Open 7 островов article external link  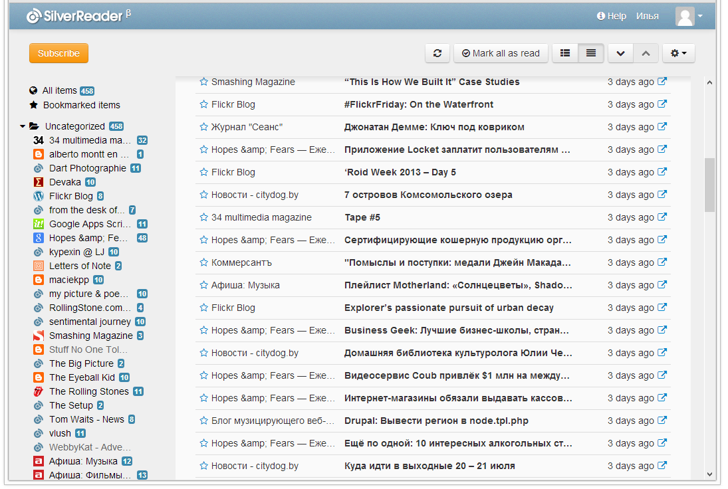[662, 195]
